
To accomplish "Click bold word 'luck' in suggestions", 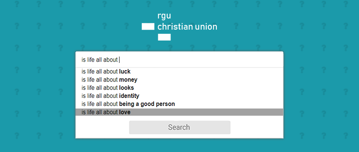I will [x=125, y=71].
